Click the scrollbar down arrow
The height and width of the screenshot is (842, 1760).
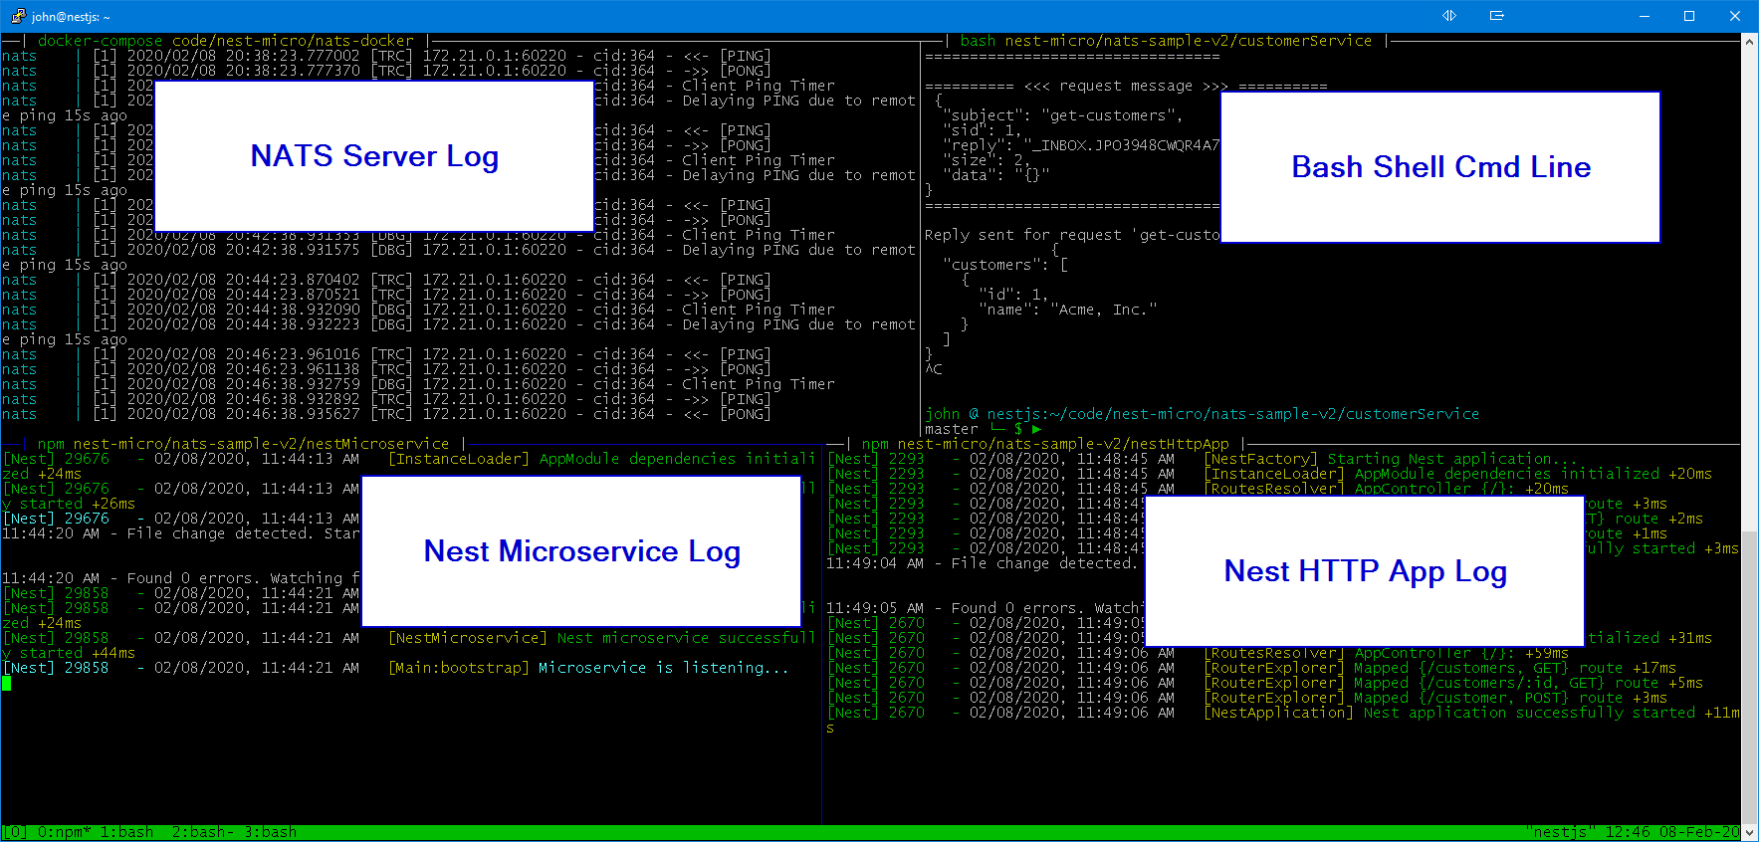tap(1749, 834)
